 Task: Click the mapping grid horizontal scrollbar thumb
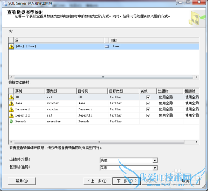pos(99,142)
